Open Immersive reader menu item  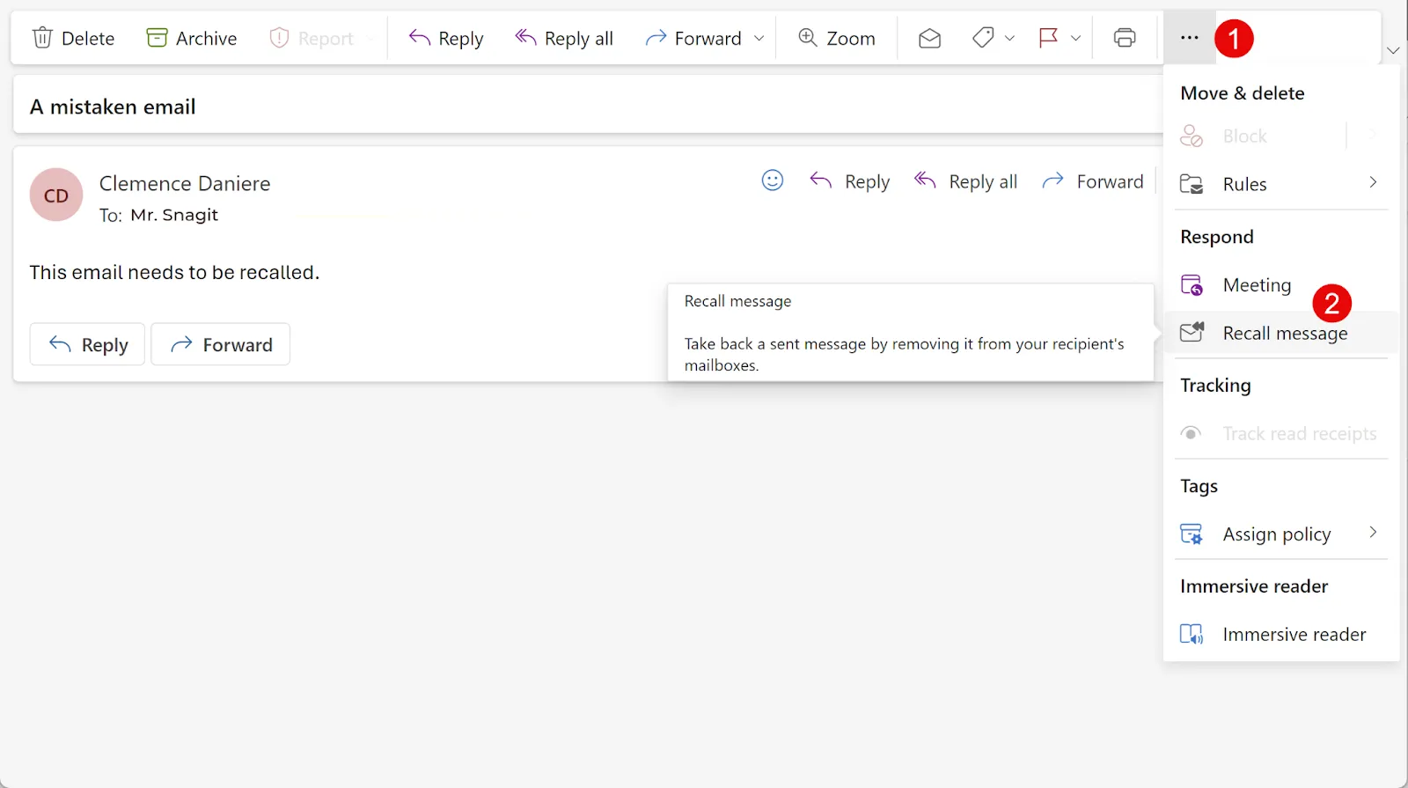(1281, 634)
